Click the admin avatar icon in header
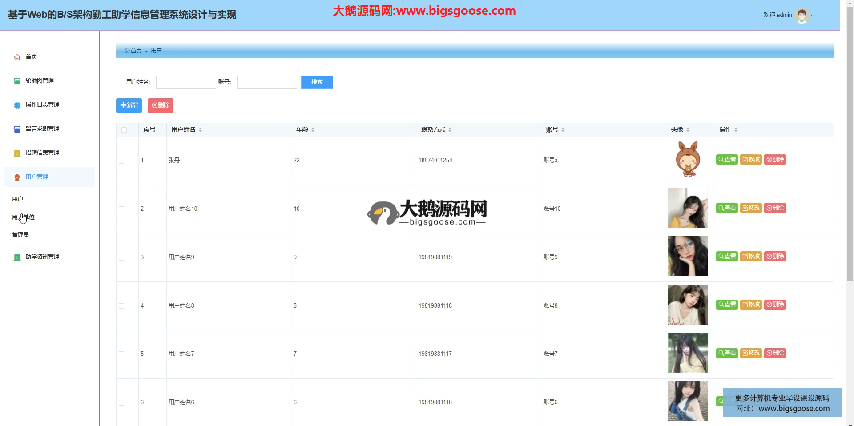854x426 pixels. point(802,16)
